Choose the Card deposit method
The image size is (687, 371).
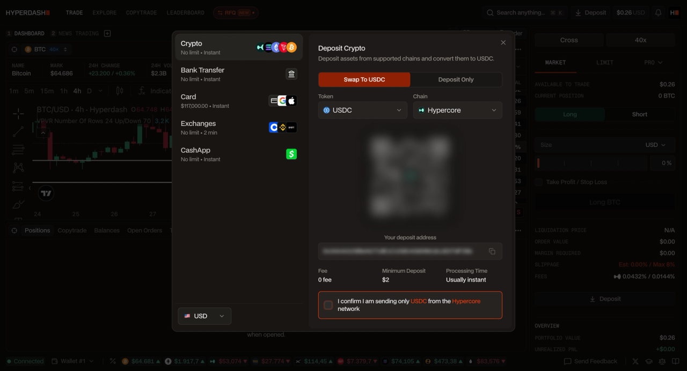[x=239, y=101]
